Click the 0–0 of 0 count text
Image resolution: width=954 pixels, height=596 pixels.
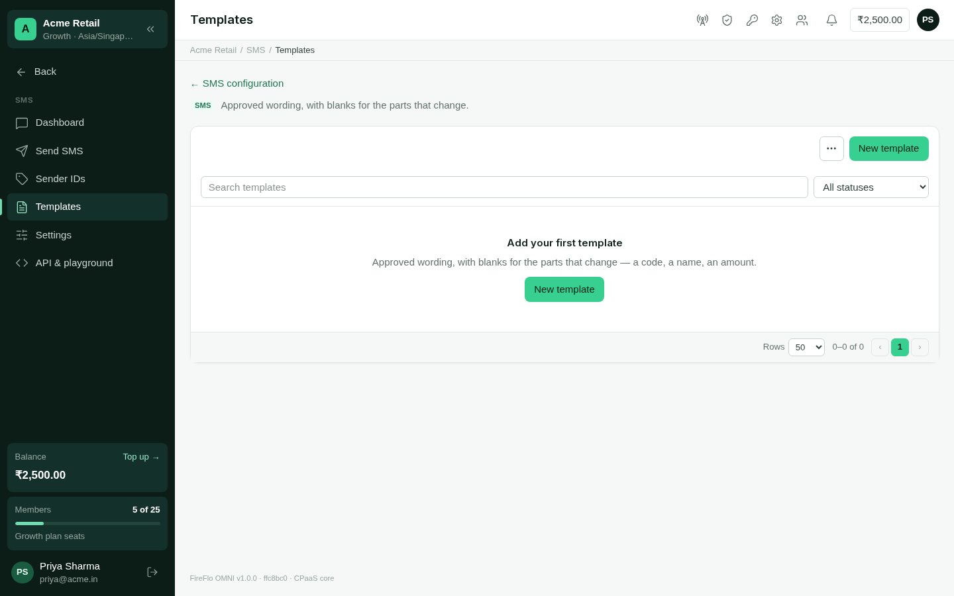pos(848,347)
